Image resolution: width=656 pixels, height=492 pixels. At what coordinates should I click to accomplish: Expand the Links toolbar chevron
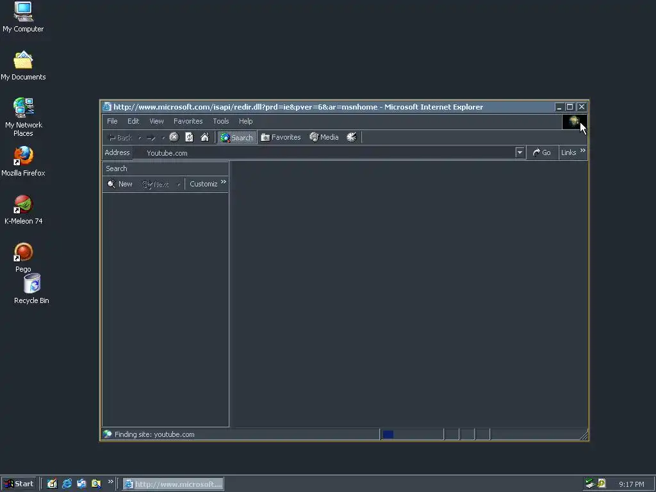pyautogui.click(x=583, y=150)
